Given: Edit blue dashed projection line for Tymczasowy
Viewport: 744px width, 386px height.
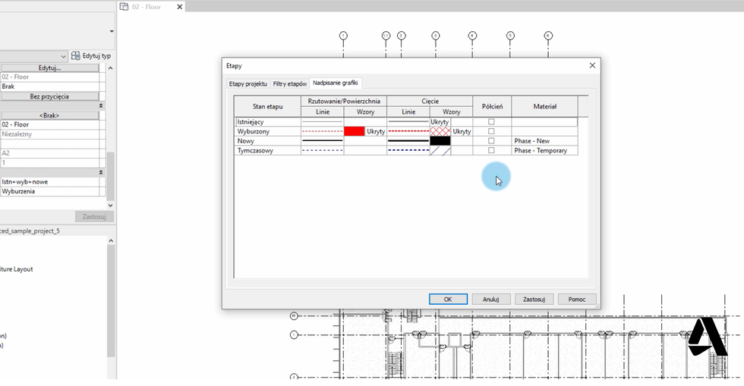Looking at the screenshot, I should tap(322, 150).
